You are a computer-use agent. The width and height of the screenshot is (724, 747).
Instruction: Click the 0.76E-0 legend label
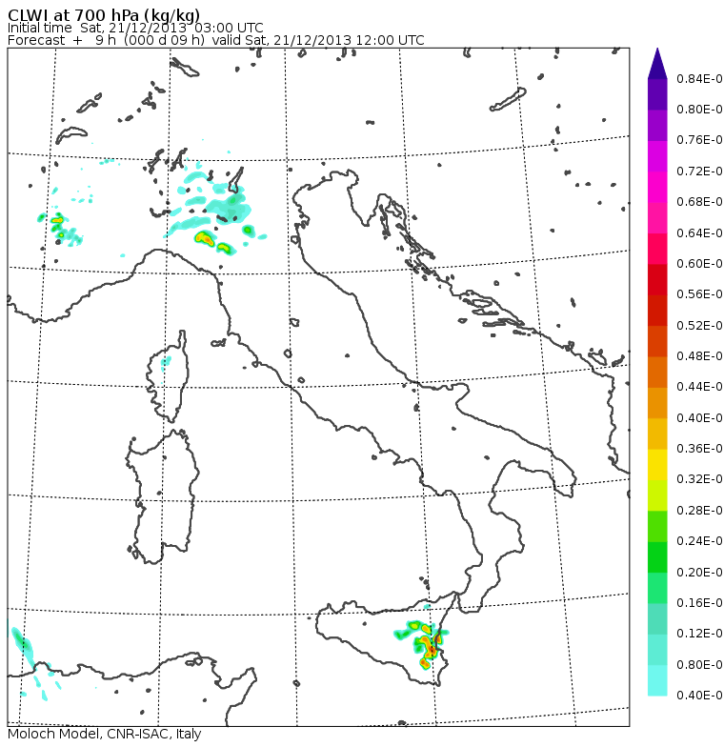tap(699, 140)
